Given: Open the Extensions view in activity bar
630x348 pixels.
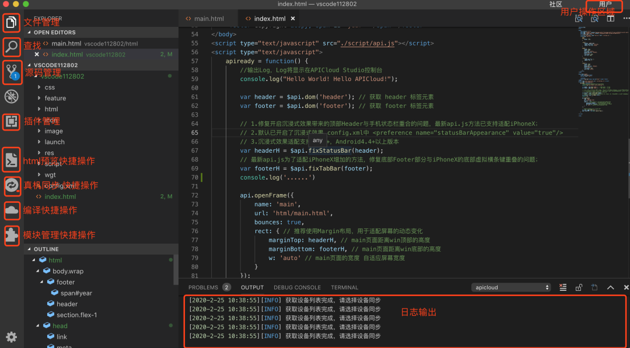Looking at the screenshot, I should point(11,121).
